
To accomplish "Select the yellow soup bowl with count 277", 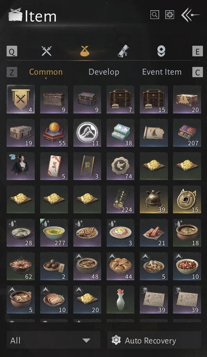I will [x=54, y=232].
